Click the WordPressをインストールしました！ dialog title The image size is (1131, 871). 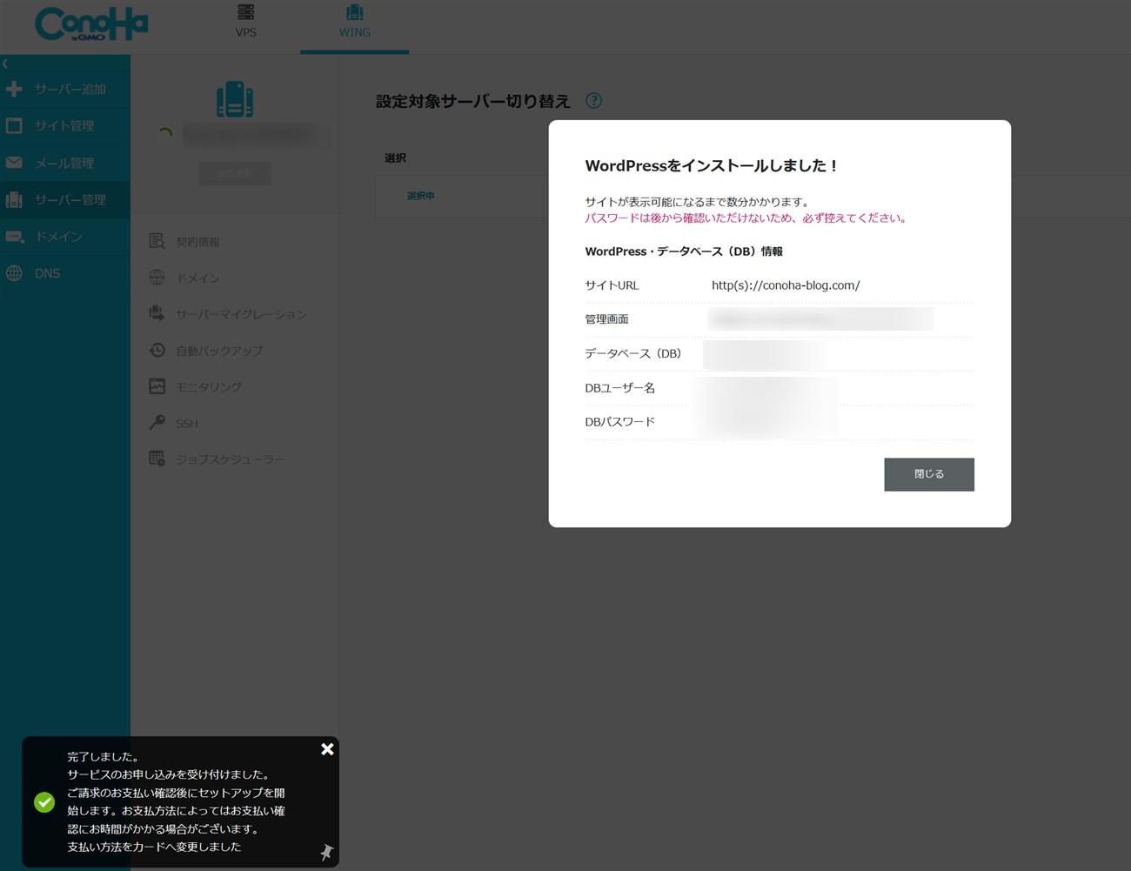pos(712,165)
